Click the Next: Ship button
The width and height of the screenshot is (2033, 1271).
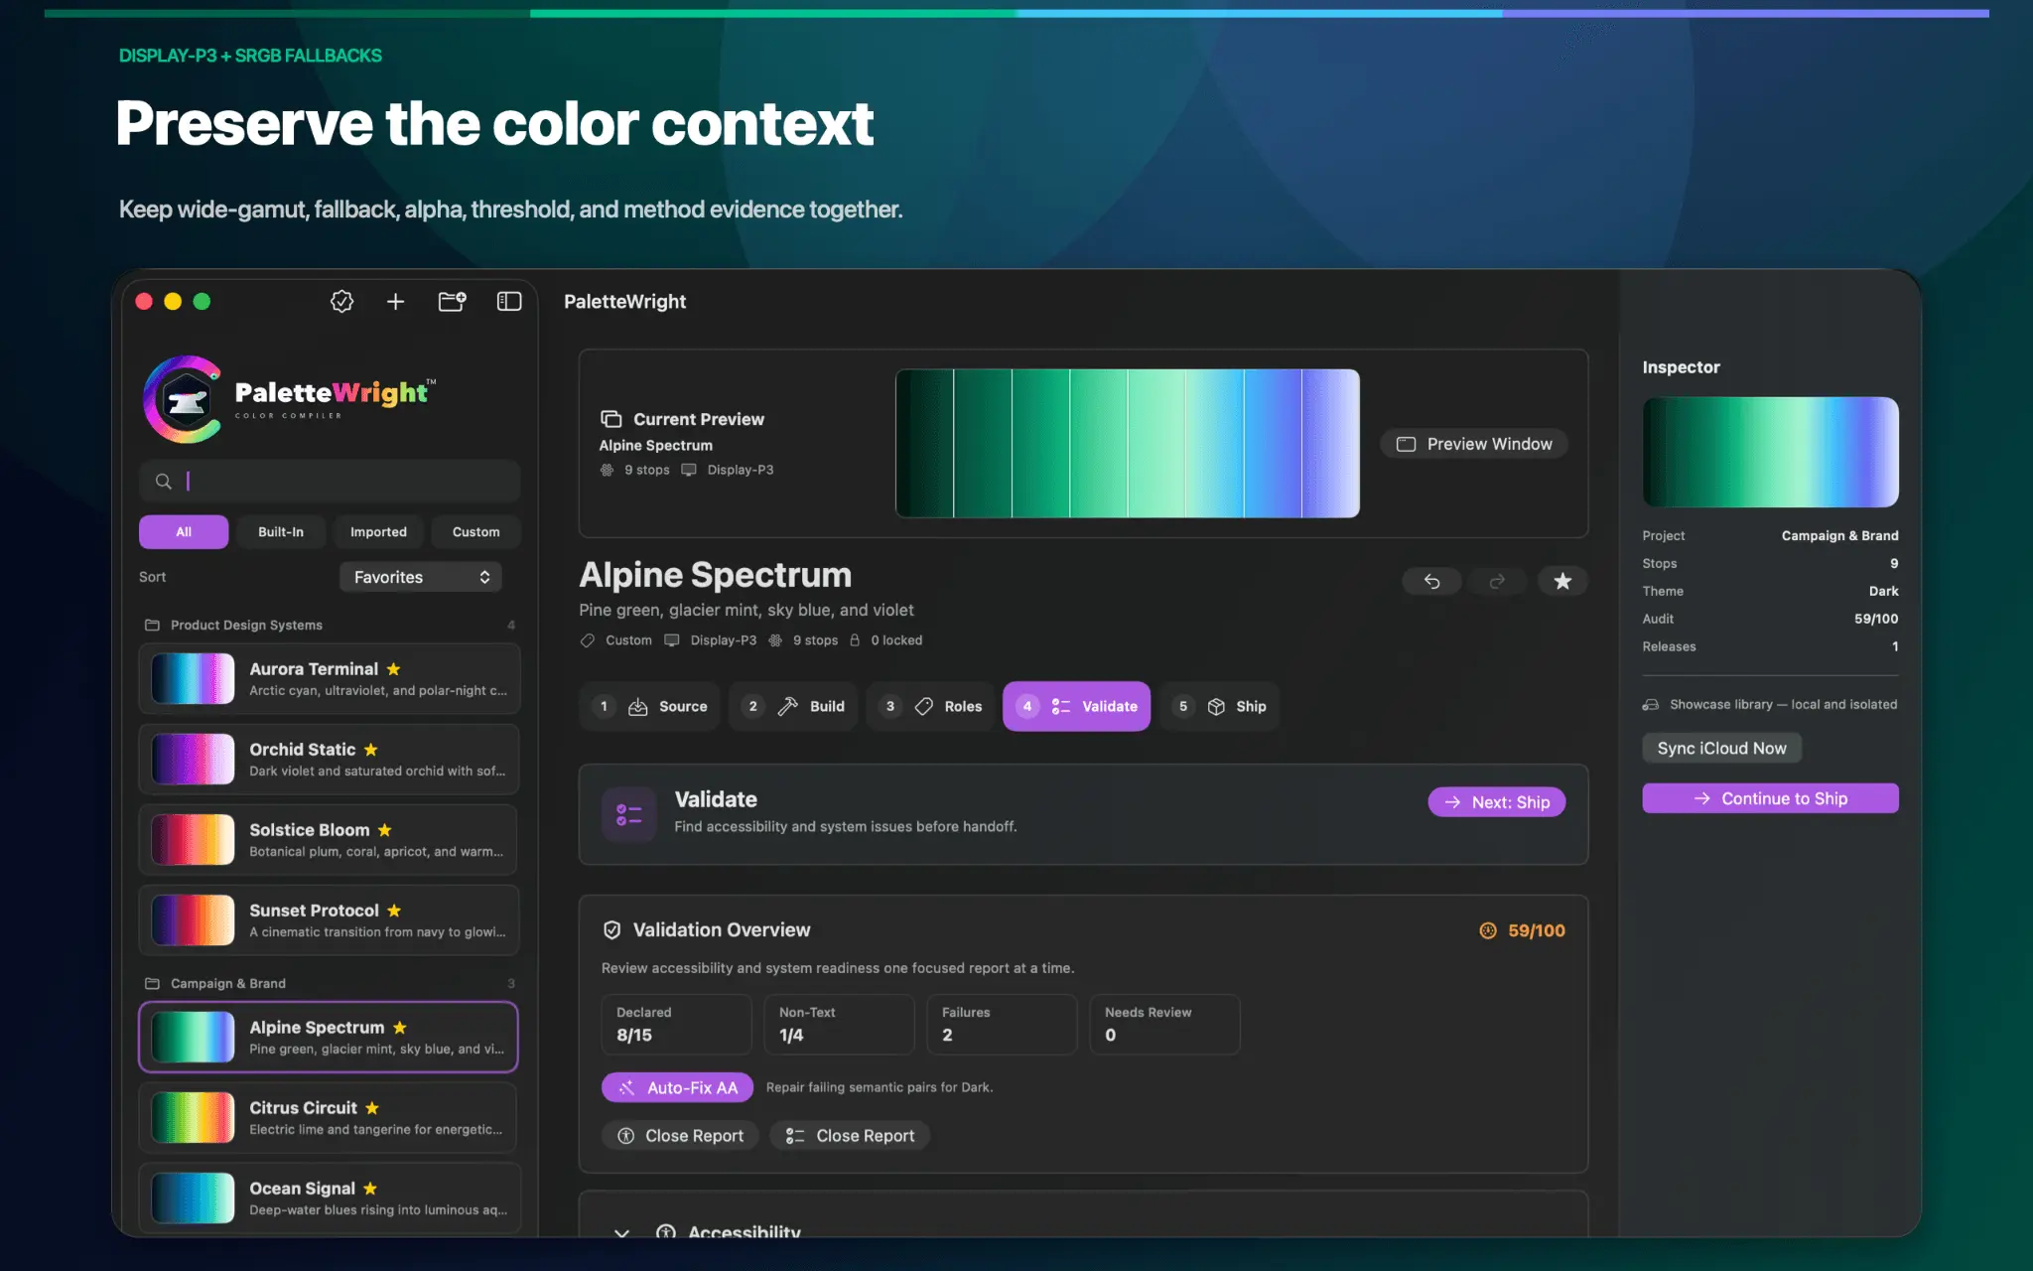tap(1497, 802)
